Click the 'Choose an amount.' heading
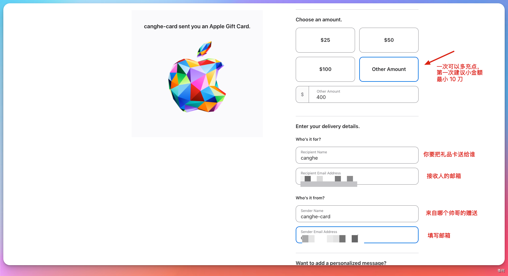Screen dimensions: 508x276 click(319, 20)
